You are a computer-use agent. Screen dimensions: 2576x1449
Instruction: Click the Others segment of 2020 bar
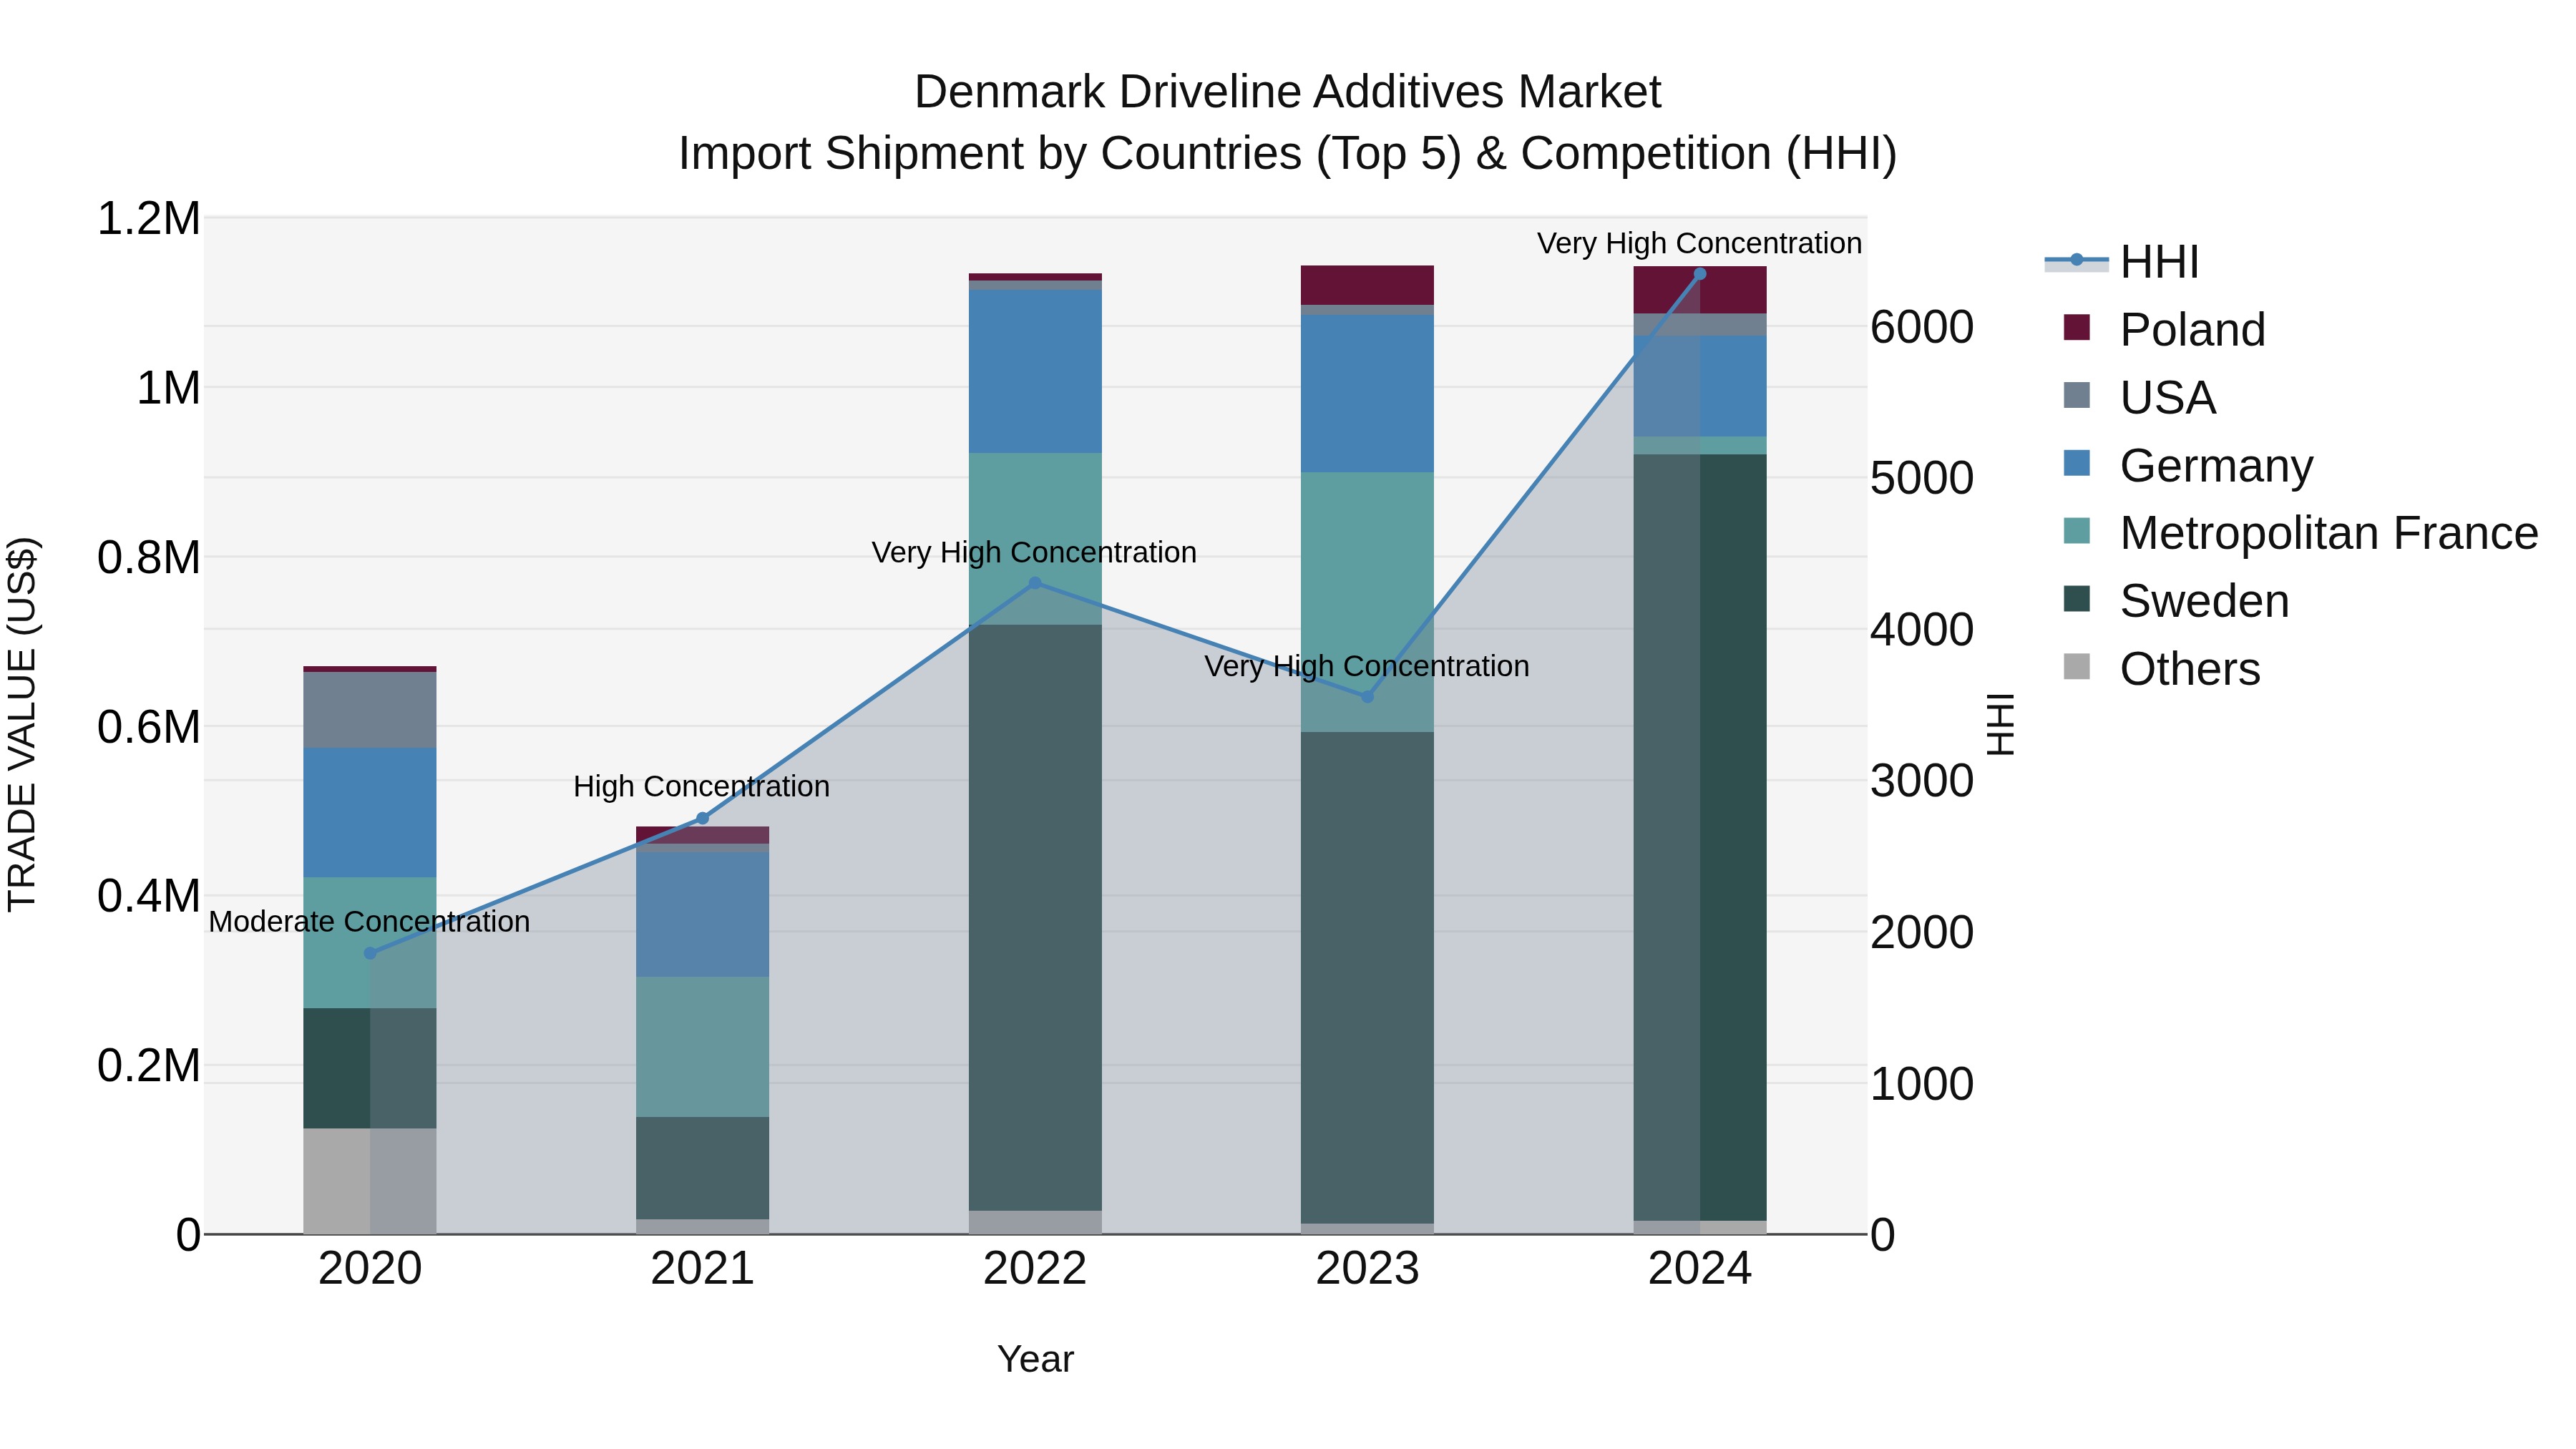pyautogui.click(x=370, y=1182)
